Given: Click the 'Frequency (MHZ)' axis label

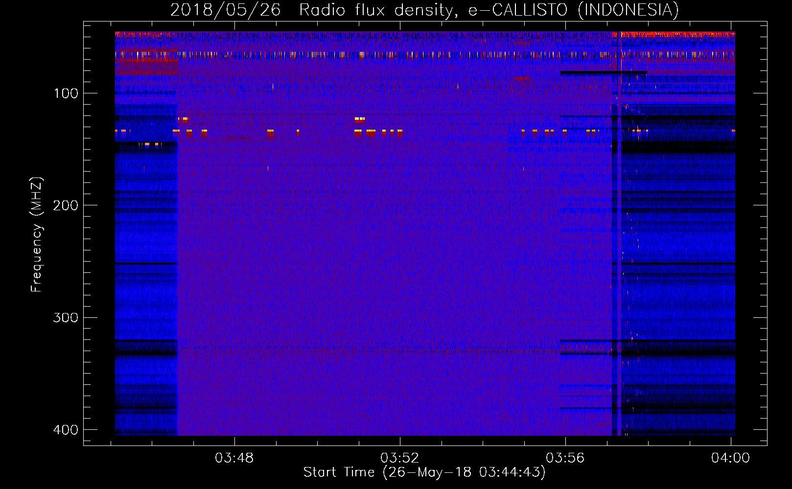Looking at the screenshot, I should click(37, 234).
